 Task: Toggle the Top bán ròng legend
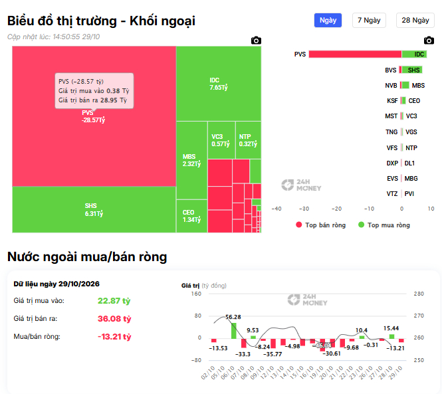321,225
